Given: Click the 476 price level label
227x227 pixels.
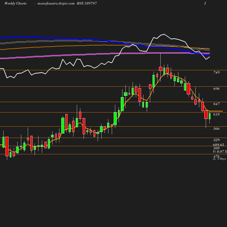Looking at the screenshot, I should 217,156.
